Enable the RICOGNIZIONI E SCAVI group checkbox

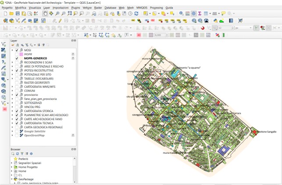17,62
